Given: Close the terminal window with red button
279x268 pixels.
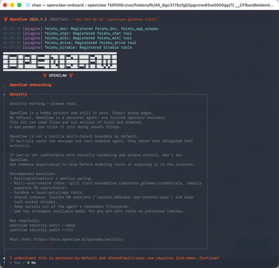Looking at the screenshot, I should click(5, 5).
